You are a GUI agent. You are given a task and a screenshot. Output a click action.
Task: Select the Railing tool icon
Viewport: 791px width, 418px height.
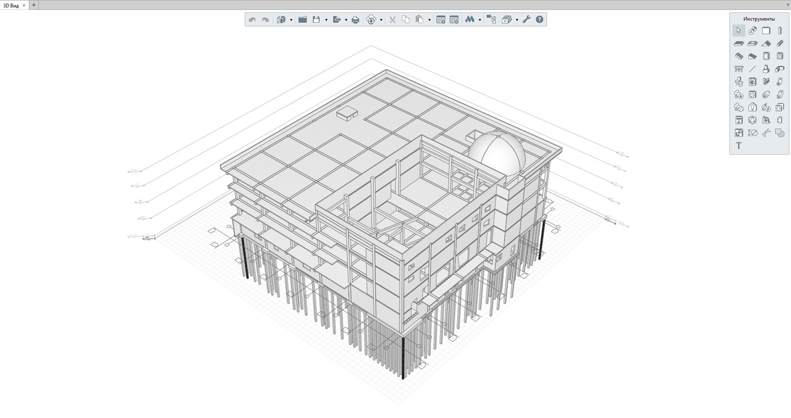coord(738,69)
